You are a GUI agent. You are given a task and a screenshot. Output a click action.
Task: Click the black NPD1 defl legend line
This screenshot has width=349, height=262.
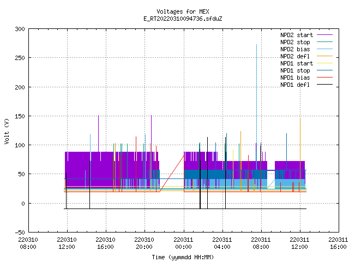[324, 85]
